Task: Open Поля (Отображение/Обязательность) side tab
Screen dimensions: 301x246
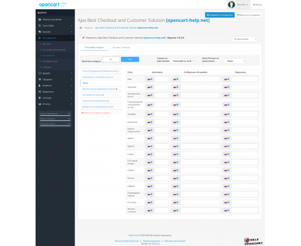Action: pos(101,71)
